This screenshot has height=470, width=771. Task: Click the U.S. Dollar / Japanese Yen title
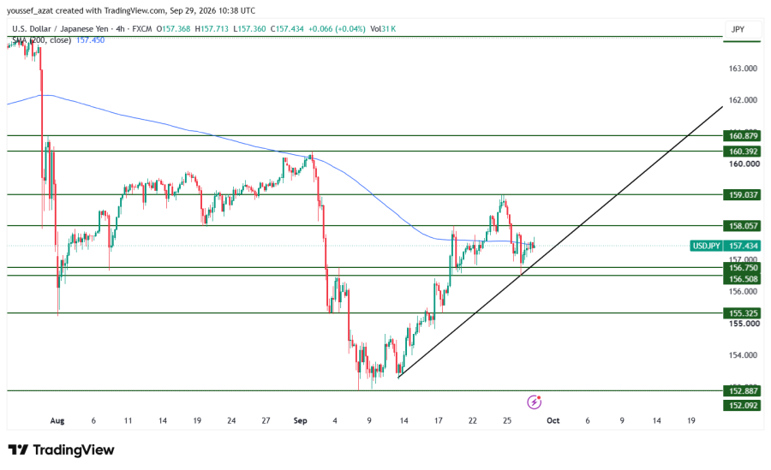(60, 29)
